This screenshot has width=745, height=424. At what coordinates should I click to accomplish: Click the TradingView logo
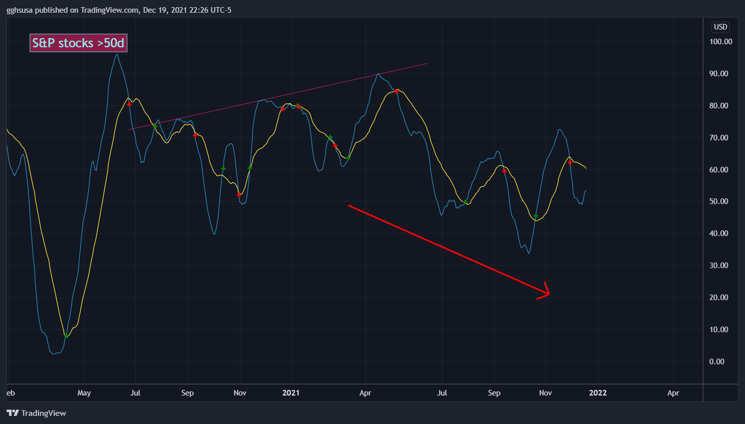point(36,413)
